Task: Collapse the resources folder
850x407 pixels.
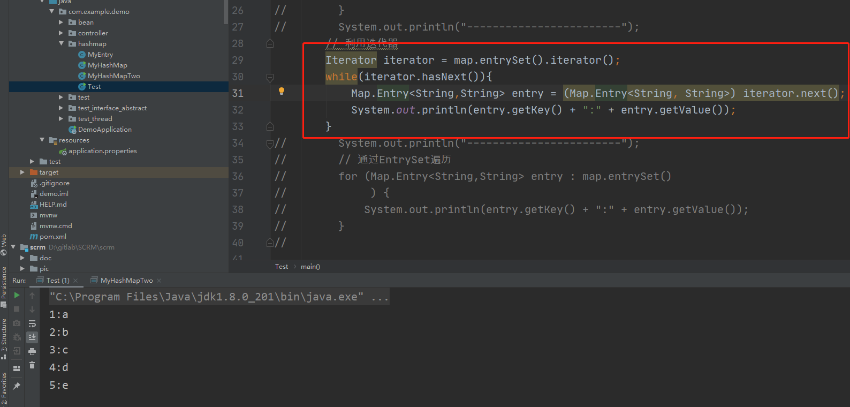Action: 42,140
